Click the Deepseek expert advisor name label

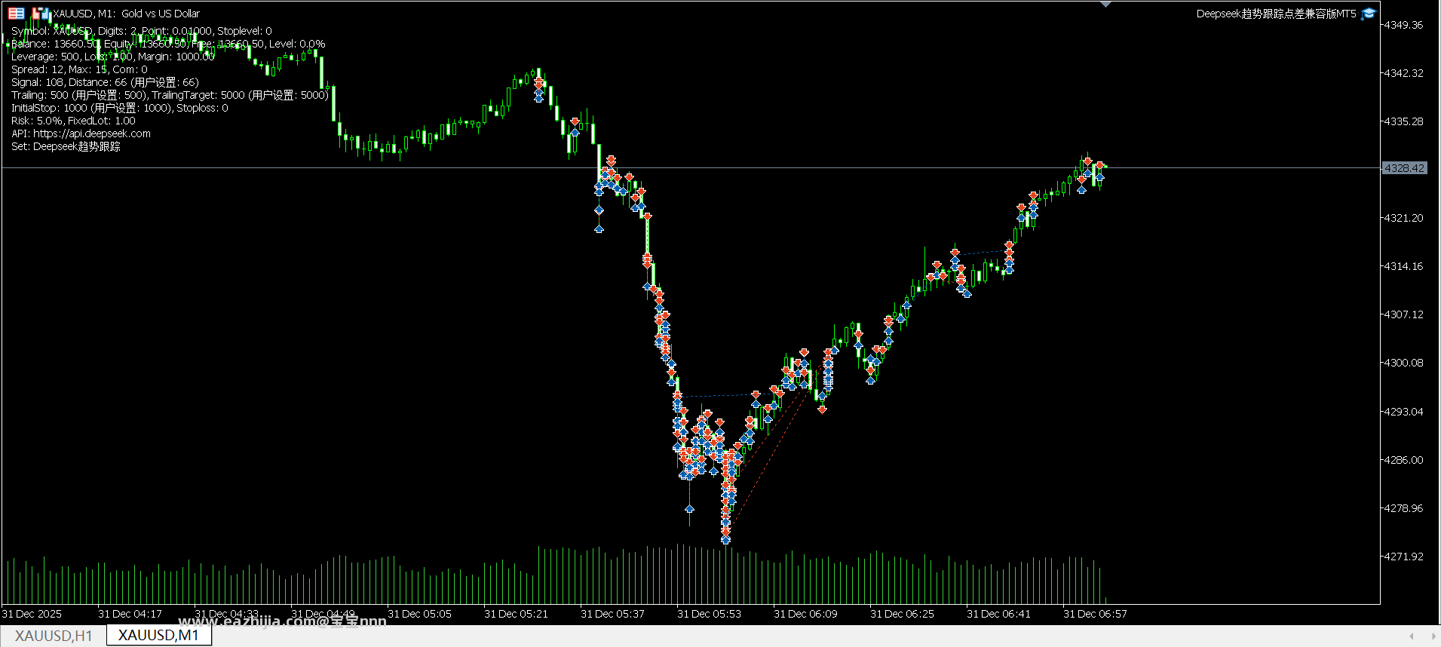tap(1276, 14)
